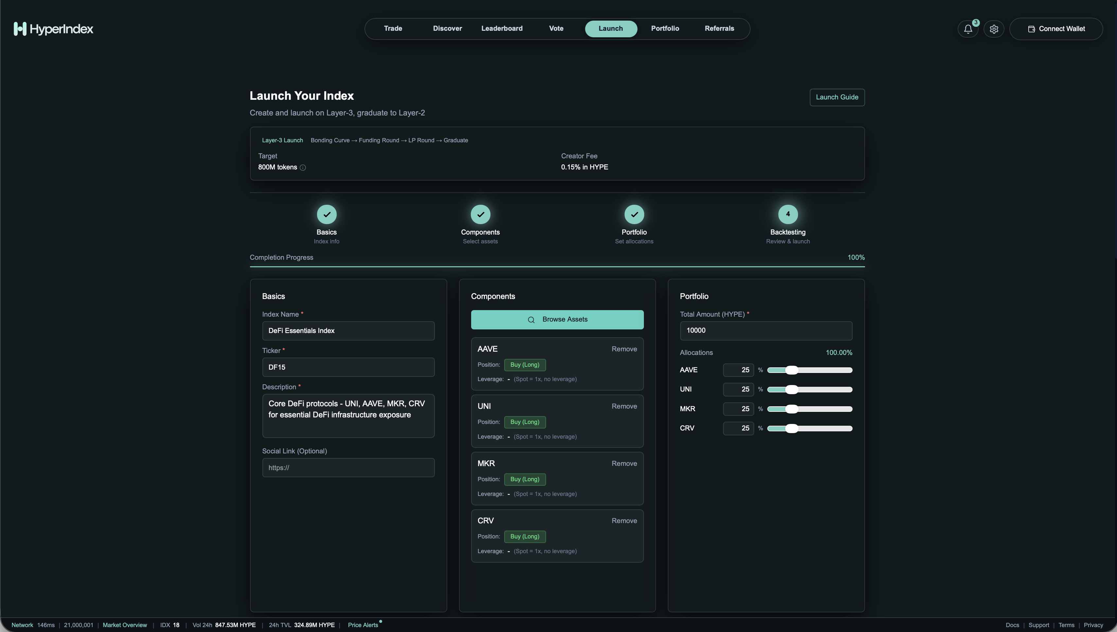Click the Portfolio step checkmark icon
Screen dimensions: 1117x632
634,215
